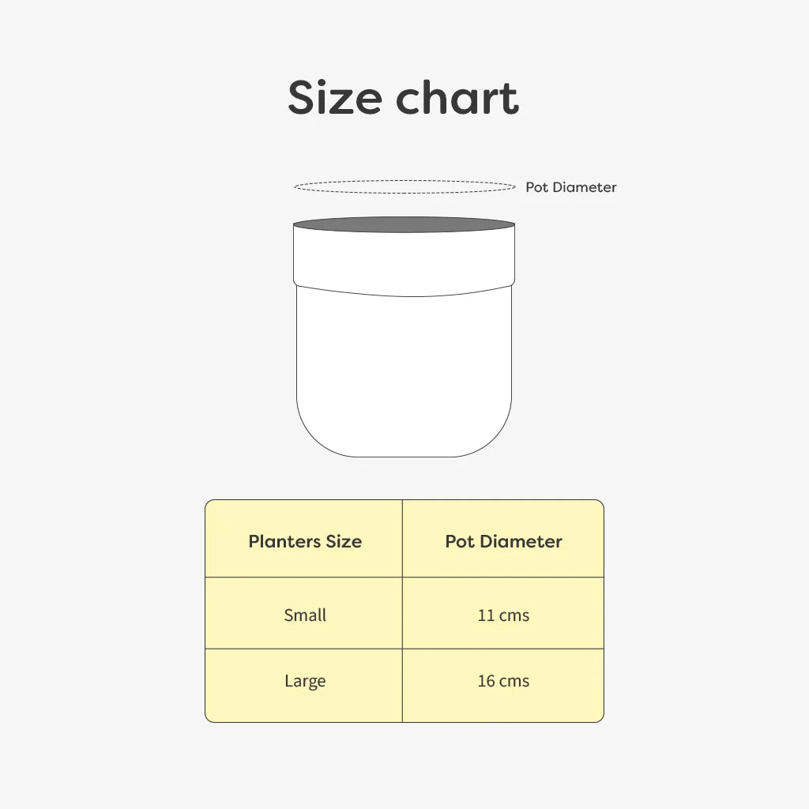Select the Large size cell
Image resolution: width=809 pixels, height=809 pixels.
click(304, 686)
